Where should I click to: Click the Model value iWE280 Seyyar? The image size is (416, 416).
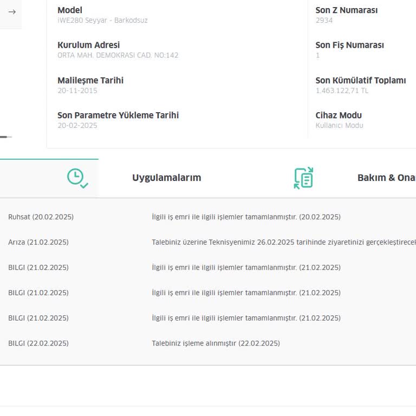102,21
